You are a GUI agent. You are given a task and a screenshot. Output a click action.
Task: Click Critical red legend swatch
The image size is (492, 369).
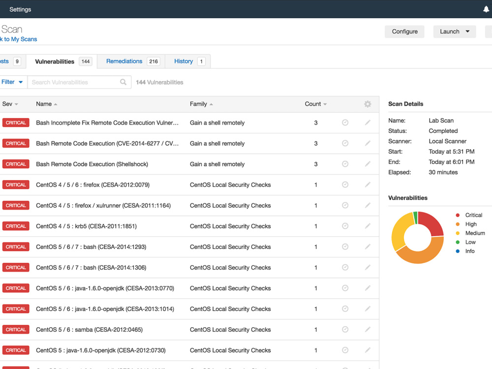(458, 215)
